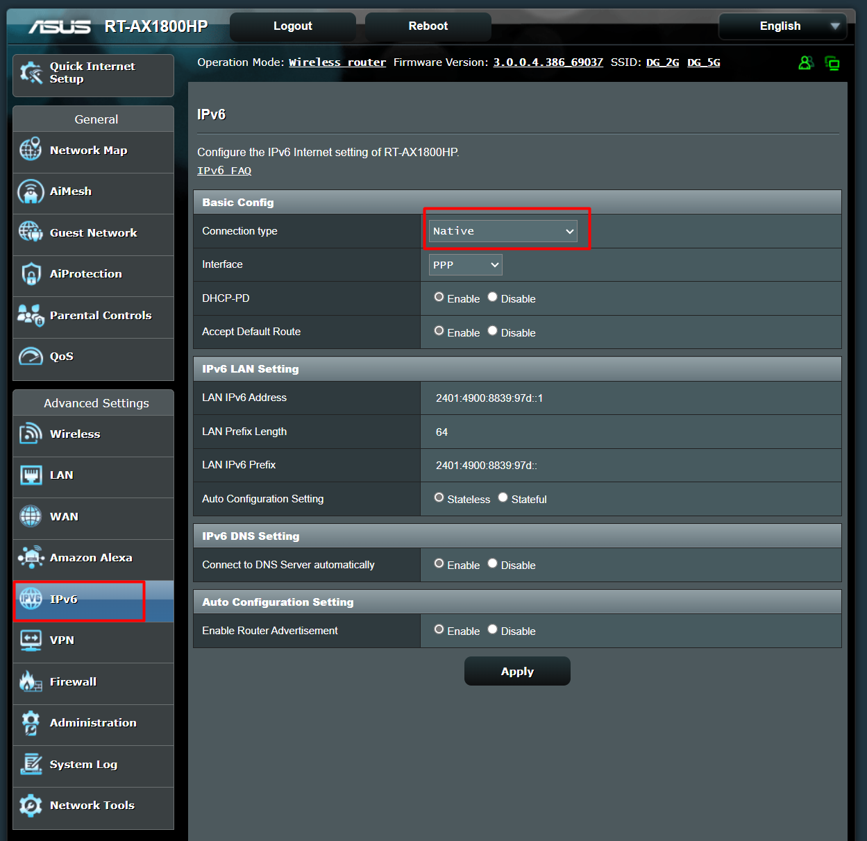
Task: Select Stateful auto configuration
Action: click(503, 498)
